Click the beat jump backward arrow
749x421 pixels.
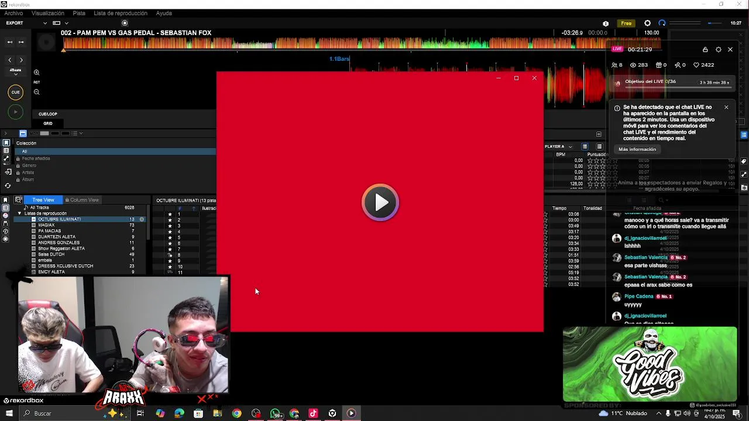coord(10,60)
